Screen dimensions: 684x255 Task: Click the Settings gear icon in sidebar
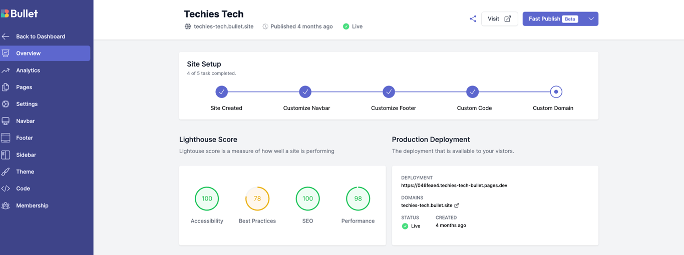coord(6,104)
